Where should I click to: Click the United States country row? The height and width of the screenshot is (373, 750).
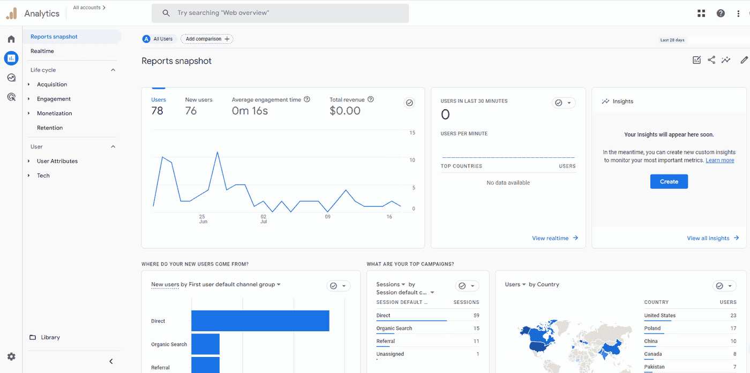pos(691,316)
